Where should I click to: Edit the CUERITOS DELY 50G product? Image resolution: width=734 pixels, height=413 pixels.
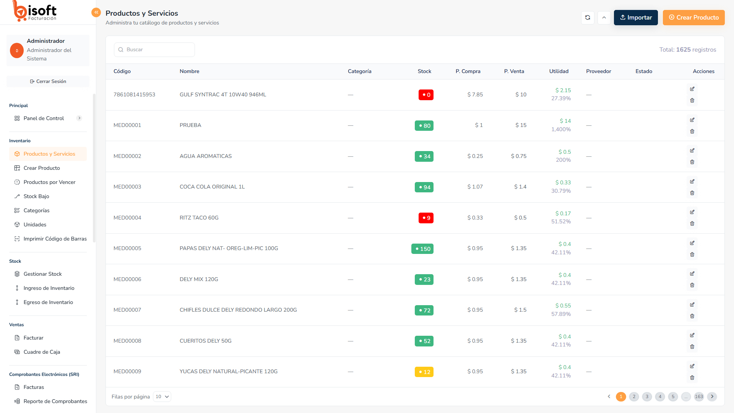point(692,335)
